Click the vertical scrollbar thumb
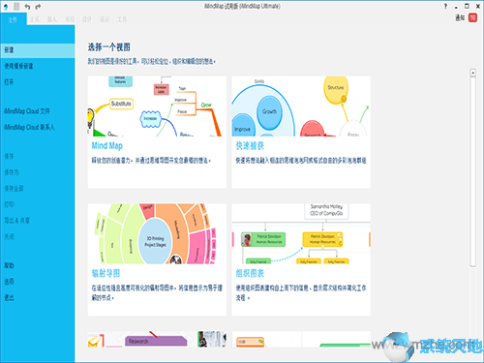The height and width of the screenshot is (363, 484). (x=472, y=171)
